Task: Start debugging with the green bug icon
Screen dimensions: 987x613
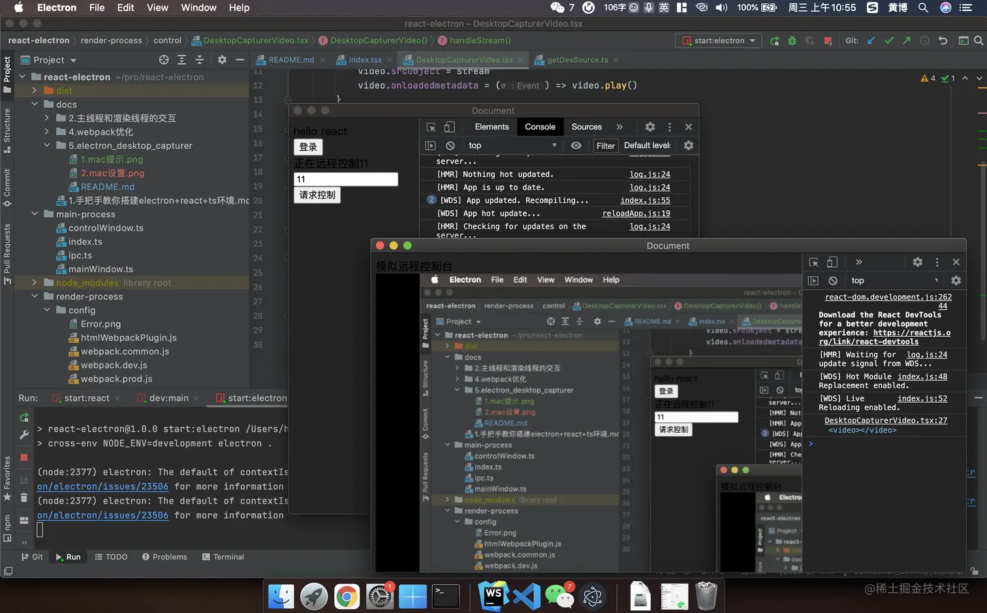Action: click(x=792, y=40)
